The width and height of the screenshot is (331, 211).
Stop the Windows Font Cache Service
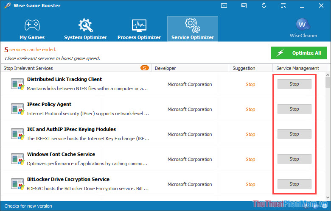tap(294, 159)
